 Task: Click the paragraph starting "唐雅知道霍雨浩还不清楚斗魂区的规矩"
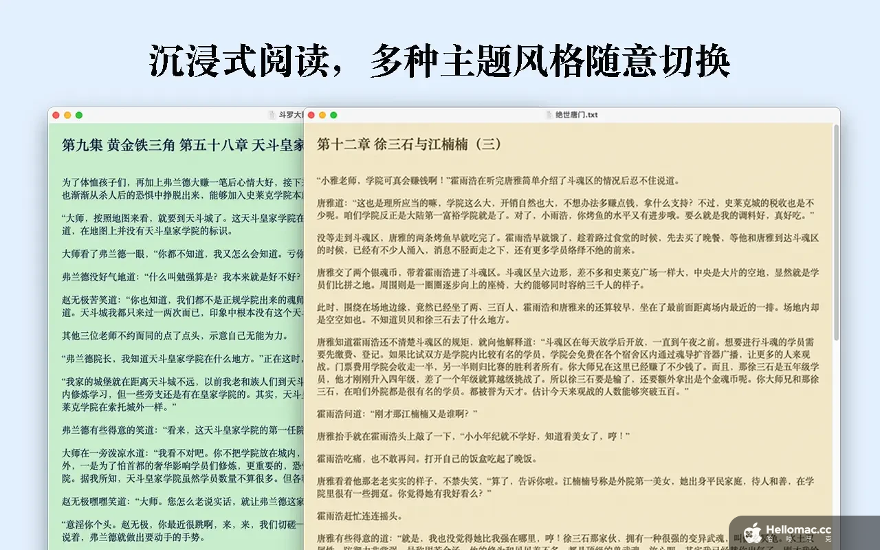[x=568, y=366]
